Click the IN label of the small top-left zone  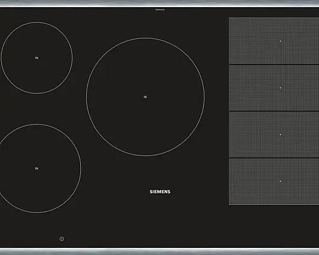click(x=37, y=58)
